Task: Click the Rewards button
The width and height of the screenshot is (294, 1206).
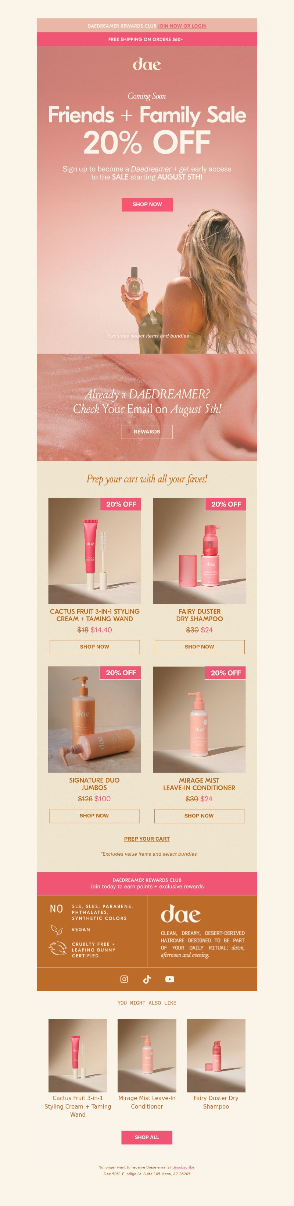Action: tap(147, 432)
